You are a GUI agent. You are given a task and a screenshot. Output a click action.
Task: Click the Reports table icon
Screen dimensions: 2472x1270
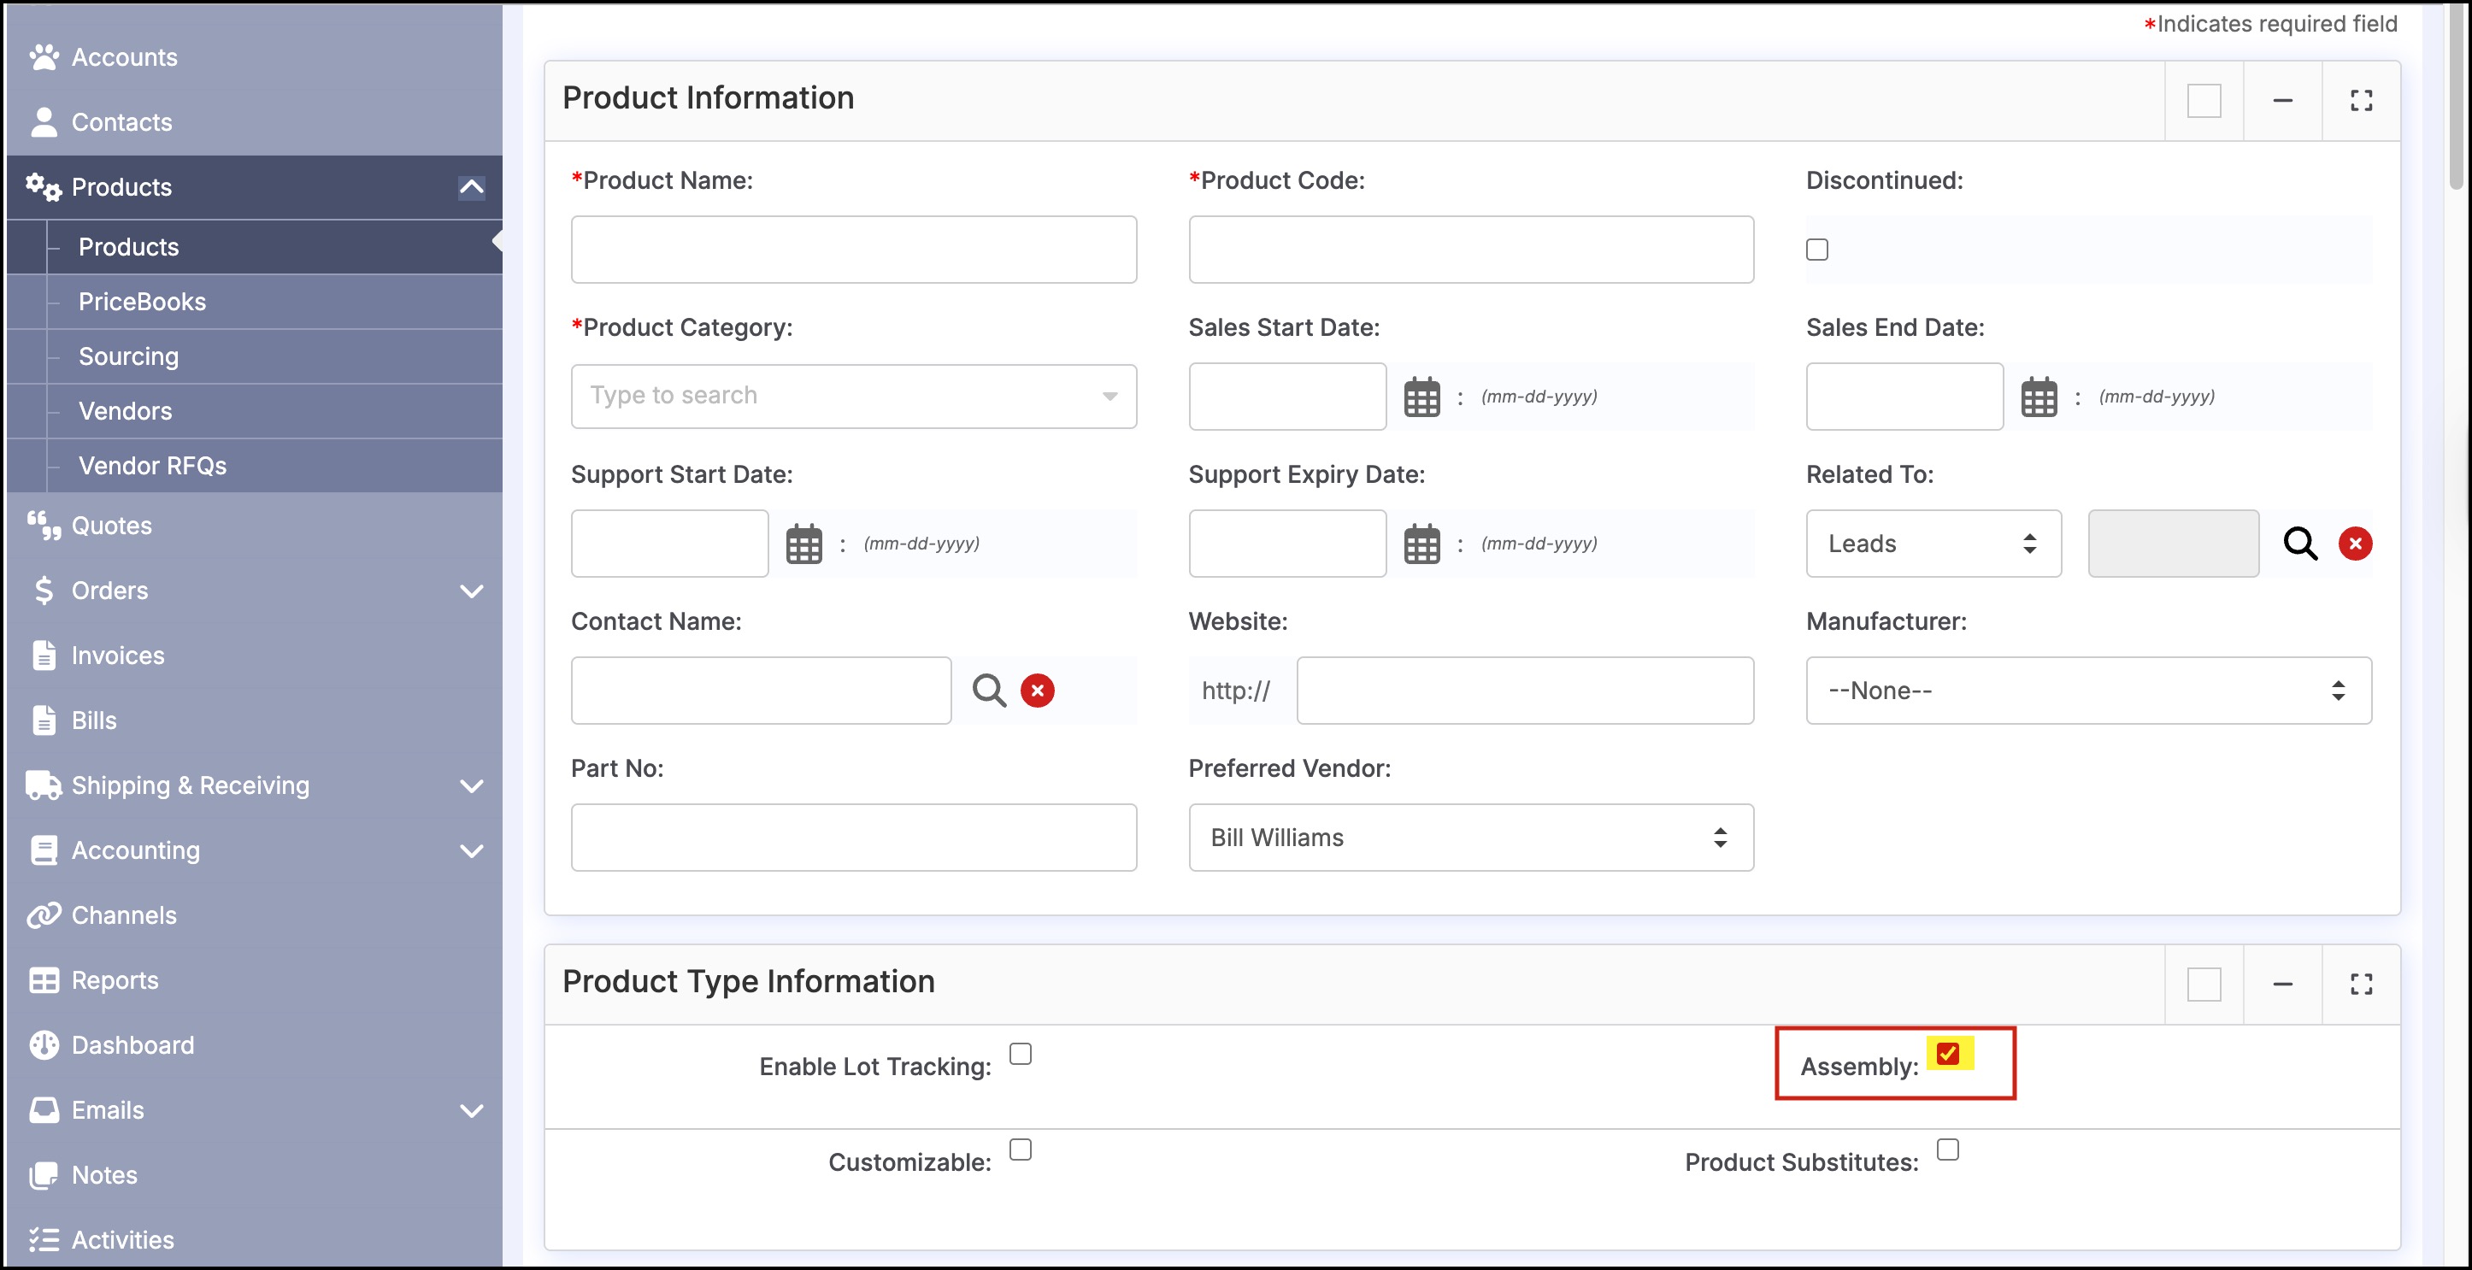pyautogui.click(x=44, y=980)
